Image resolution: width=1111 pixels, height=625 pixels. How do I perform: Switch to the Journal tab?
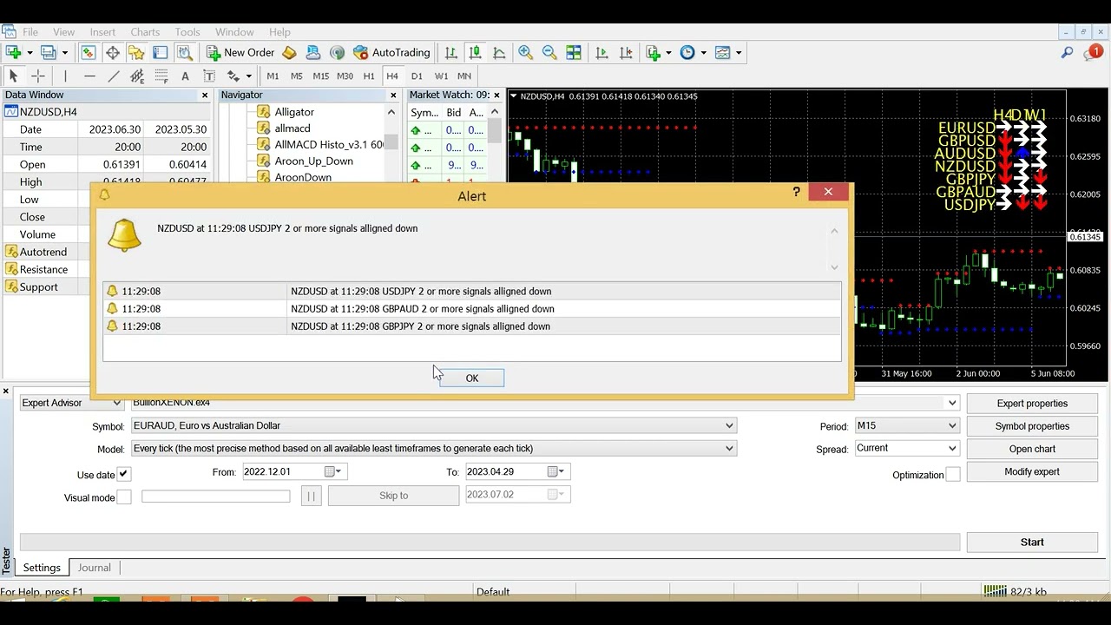(94, 568)
